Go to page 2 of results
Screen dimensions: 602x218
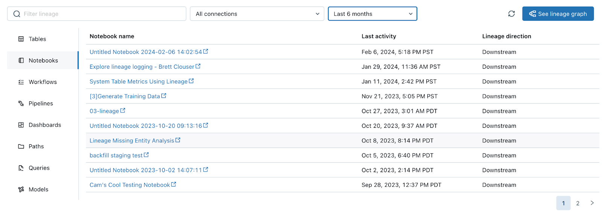(x=578, y=203)
